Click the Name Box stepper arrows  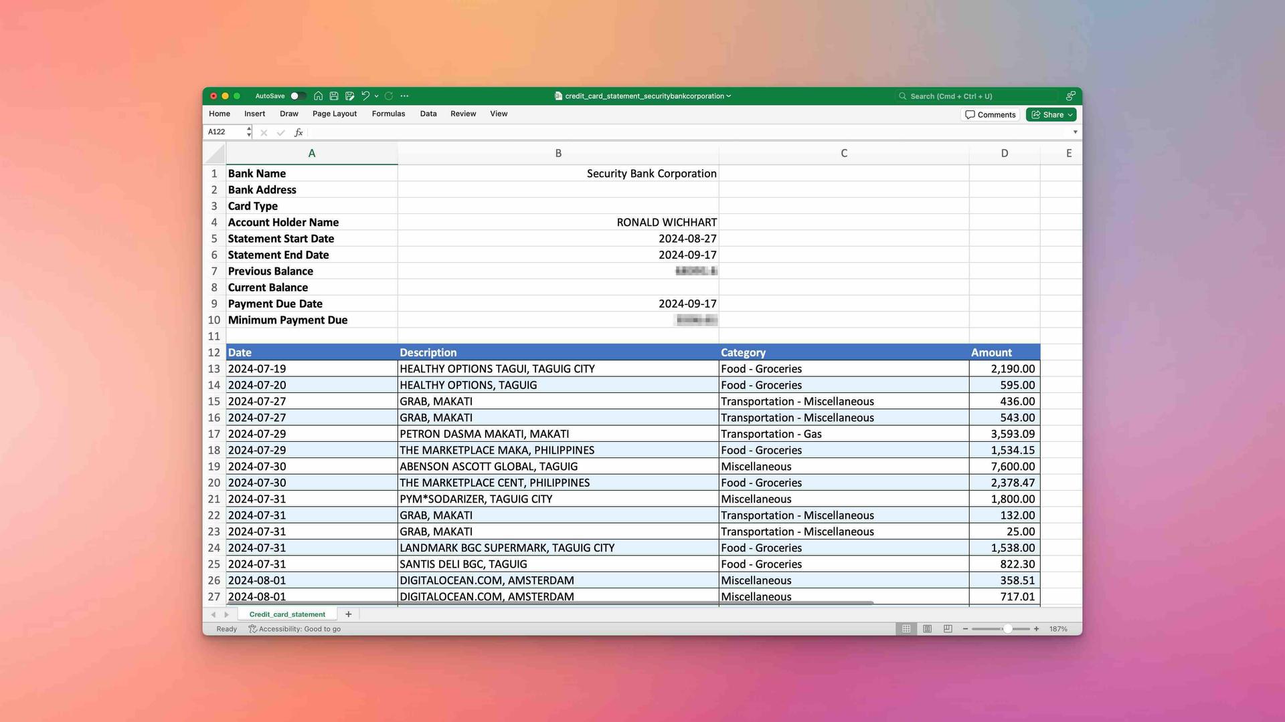pyautogui.click(x=249, y=132)
